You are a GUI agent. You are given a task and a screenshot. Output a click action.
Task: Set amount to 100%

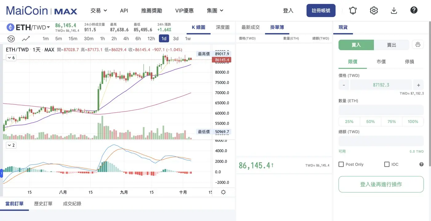point(413,122)
